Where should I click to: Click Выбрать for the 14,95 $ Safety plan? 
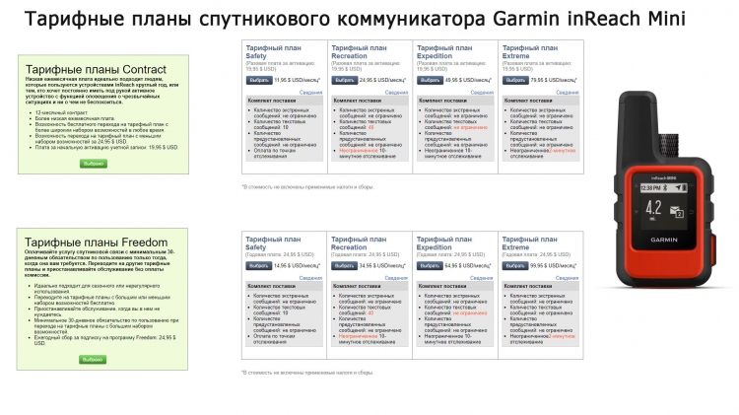coord(259,266)
